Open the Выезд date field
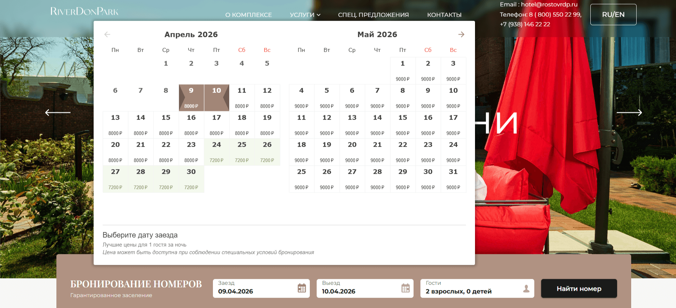The height and width of the screenshot is (308, 676). tap(365, 289)
